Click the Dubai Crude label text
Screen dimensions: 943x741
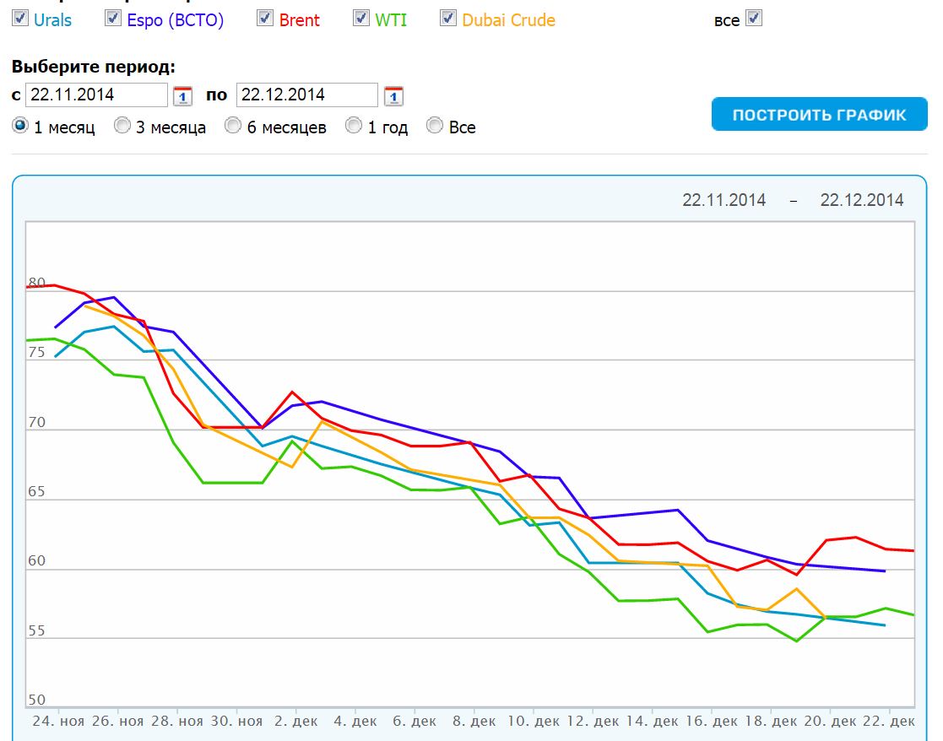coord(509,20)
